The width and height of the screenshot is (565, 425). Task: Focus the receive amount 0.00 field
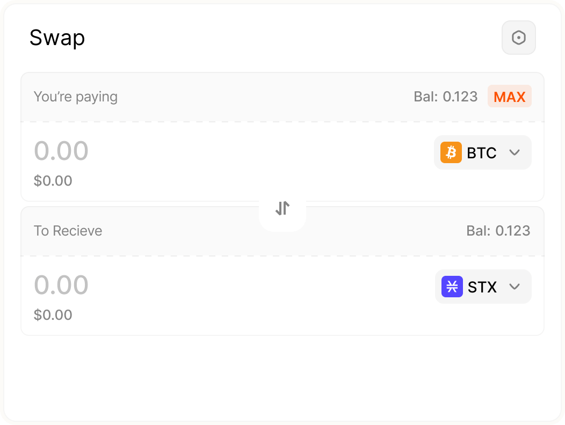pyautogui.click(x=61, y=285)
